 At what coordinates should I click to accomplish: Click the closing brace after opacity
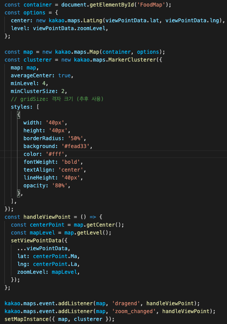(x=19, y=193)
